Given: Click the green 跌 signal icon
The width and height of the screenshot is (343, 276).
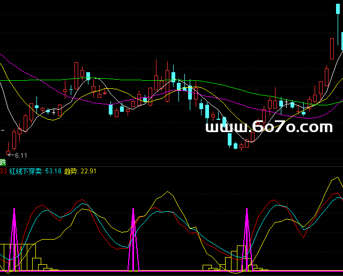Looking at the screenshot, I should tap(3, 162).
